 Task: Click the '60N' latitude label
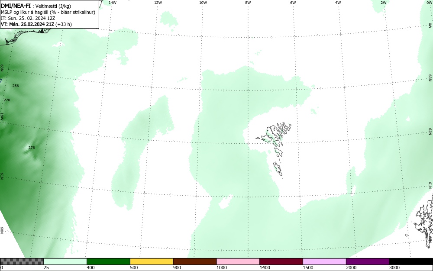(2, 230)
